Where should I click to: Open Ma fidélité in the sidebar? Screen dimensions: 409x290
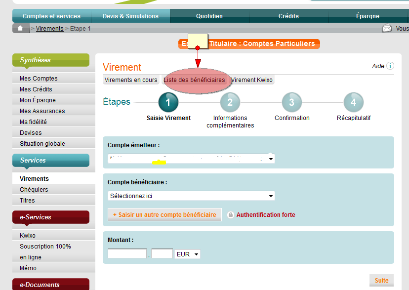coord(54,122)
